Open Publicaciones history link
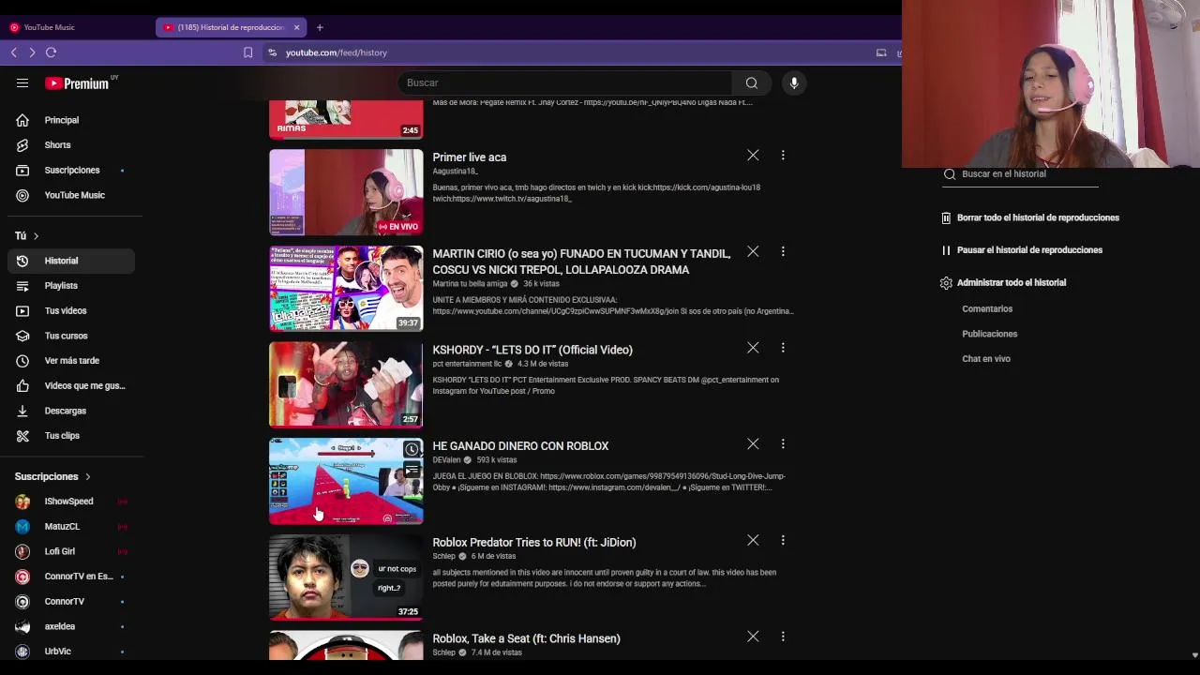The width and height of the screenshot is (1200, 675). tap(989, 334)
